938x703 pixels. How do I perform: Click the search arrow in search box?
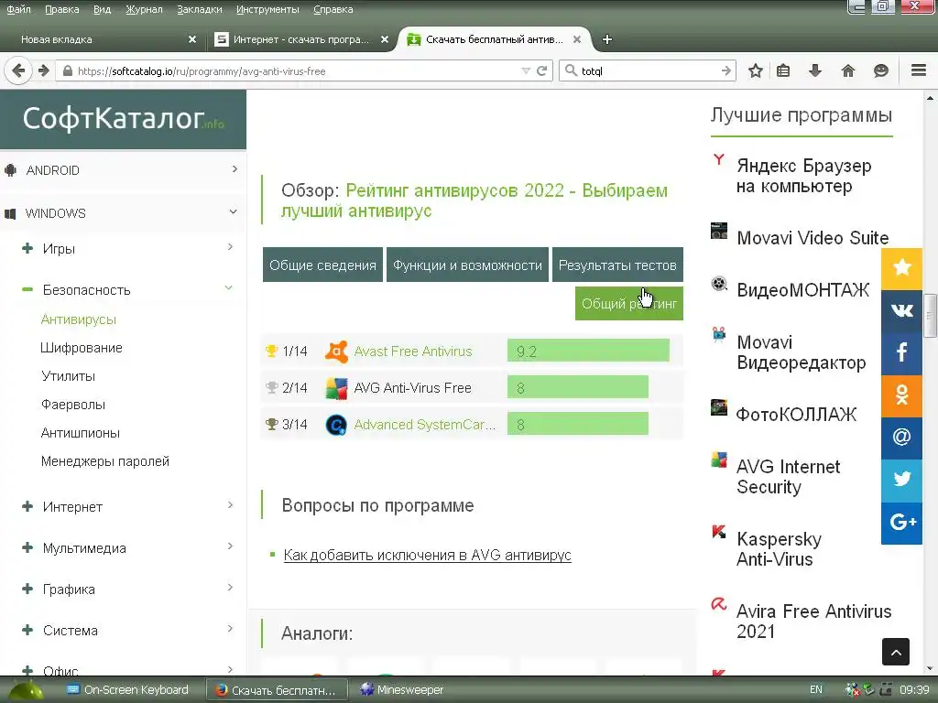click(726, 70)
